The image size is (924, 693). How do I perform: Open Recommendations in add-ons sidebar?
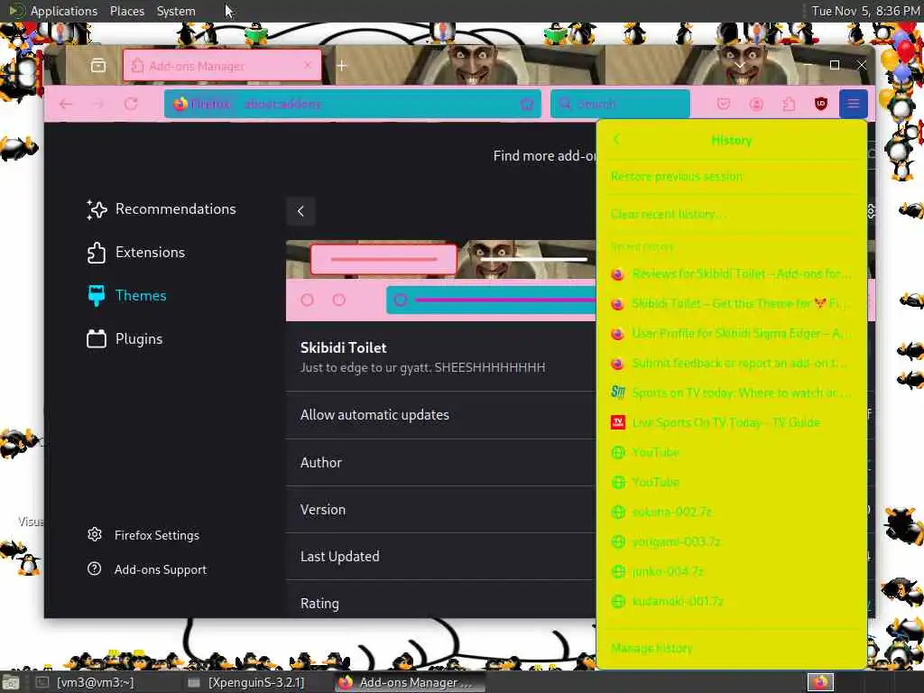click(x=161, y=209)
